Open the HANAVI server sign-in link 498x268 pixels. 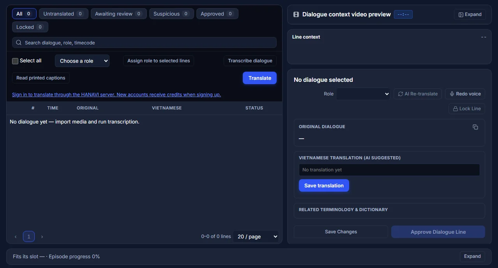[x=117, y=95]
